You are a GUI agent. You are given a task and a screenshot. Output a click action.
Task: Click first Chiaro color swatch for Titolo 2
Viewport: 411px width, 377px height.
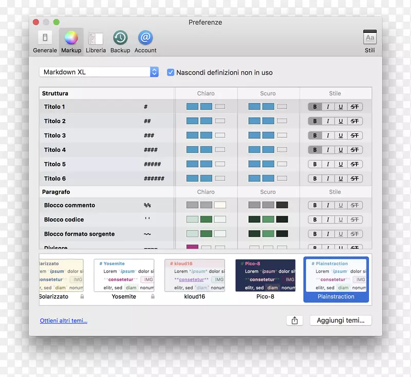(192, 121)
